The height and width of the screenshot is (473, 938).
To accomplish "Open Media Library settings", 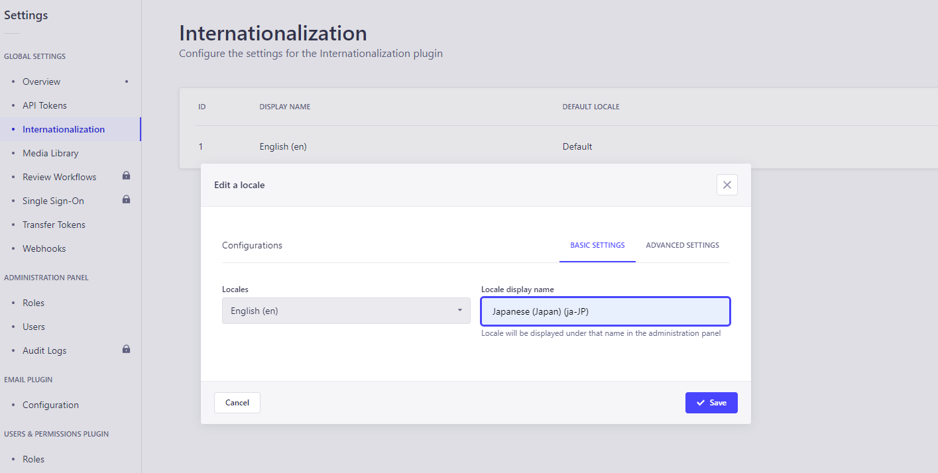I will (50, 153).
